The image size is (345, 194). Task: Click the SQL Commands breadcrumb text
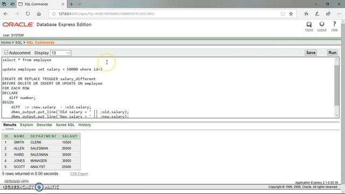click(x=40, y=43)
